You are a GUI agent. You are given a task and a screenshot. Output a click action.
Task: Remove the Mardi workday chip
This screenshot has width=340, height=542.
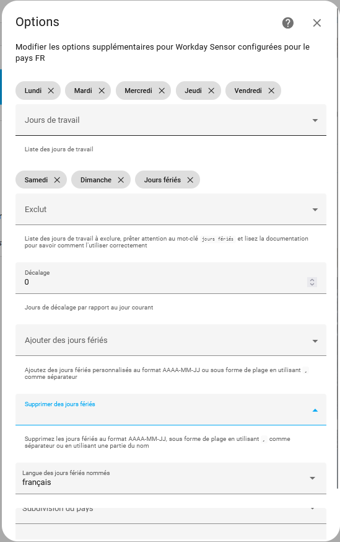(102, 91)
